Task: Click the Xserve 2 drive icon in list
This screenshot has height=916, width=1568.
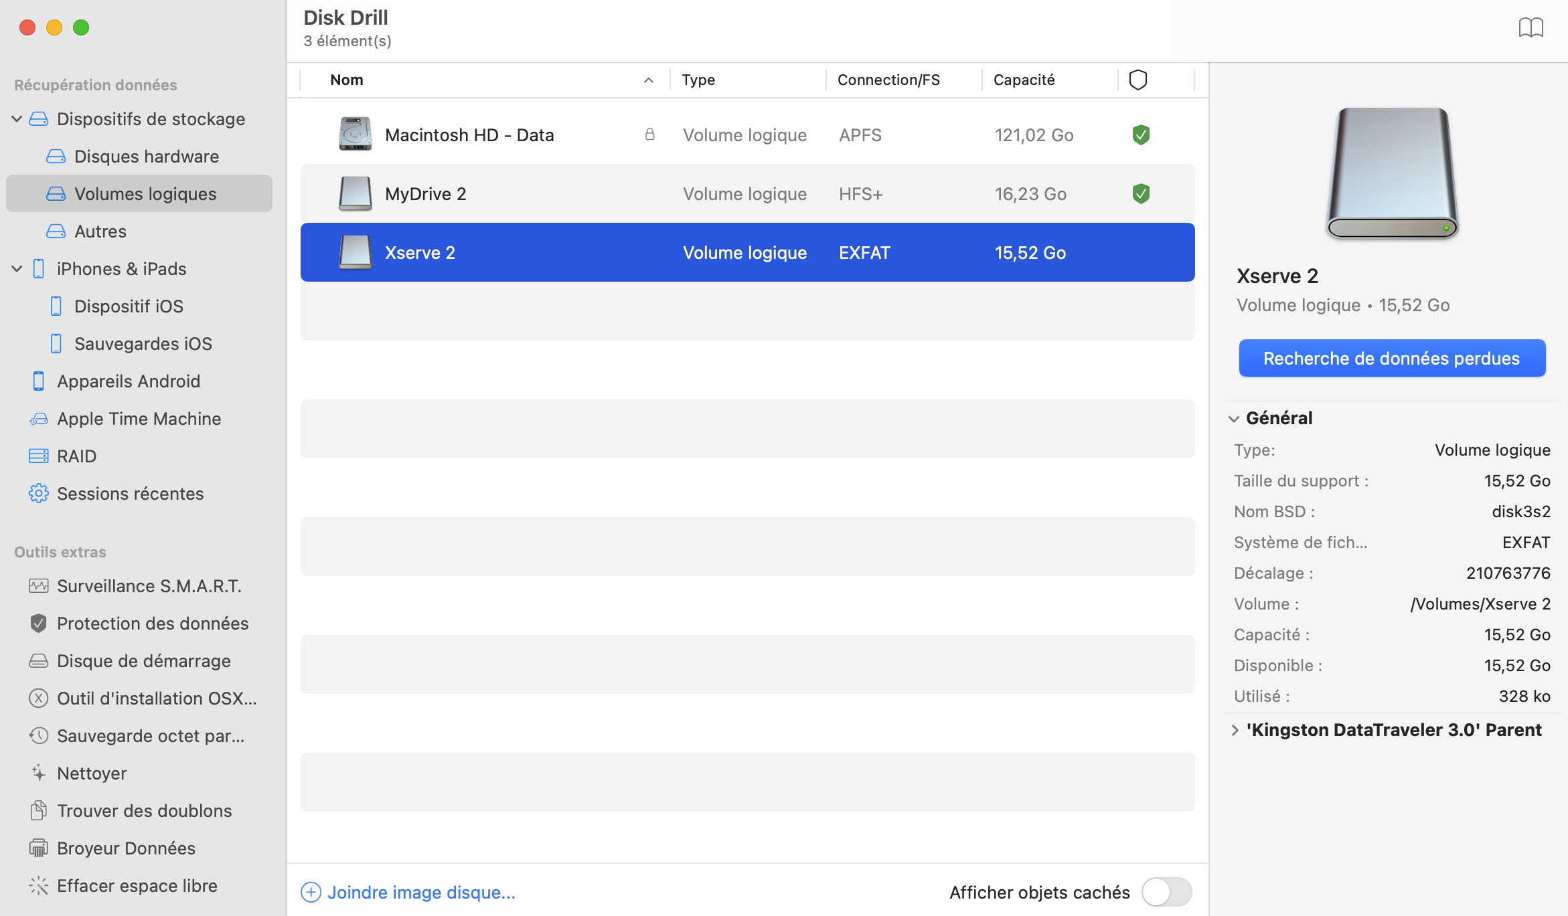Action: pos(356,252)
